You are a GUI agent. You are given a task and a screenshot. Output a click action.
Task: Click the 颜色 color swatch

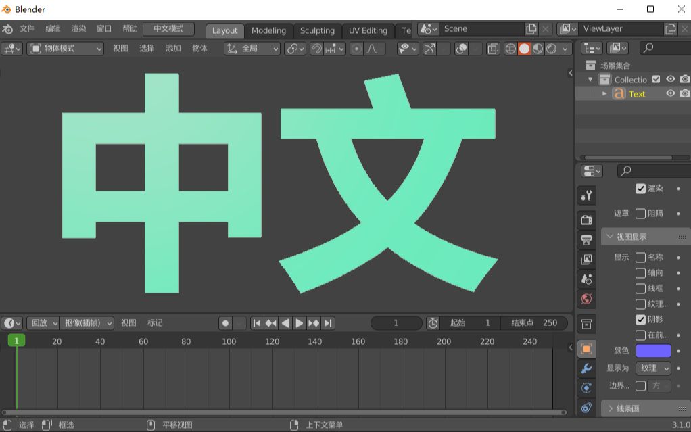tap(653, 350)
